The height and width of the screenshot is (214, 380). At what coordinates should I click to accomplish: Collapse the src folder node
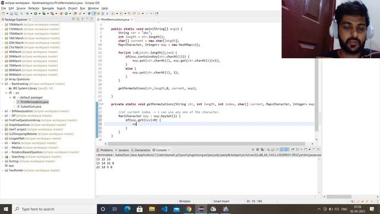7,93
